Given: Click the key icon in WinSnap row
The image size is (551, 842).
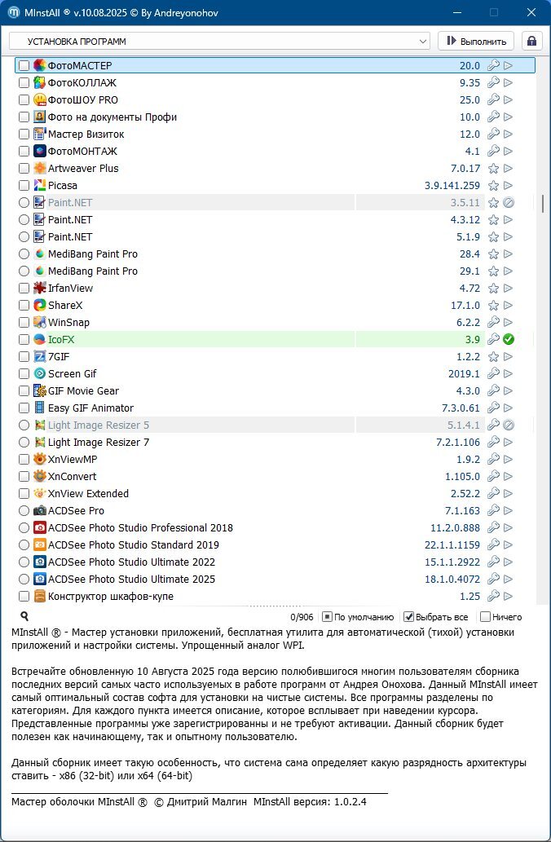Looking at the screenshot, I should pos(493,323).
